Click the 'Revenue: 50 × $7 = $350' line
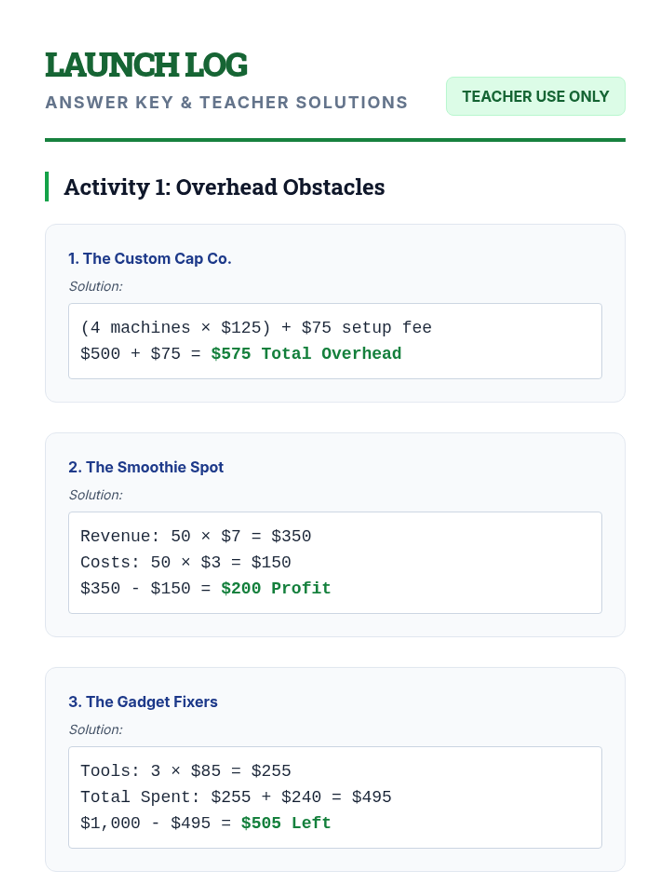The image size is (670, 894). point(195,536)
